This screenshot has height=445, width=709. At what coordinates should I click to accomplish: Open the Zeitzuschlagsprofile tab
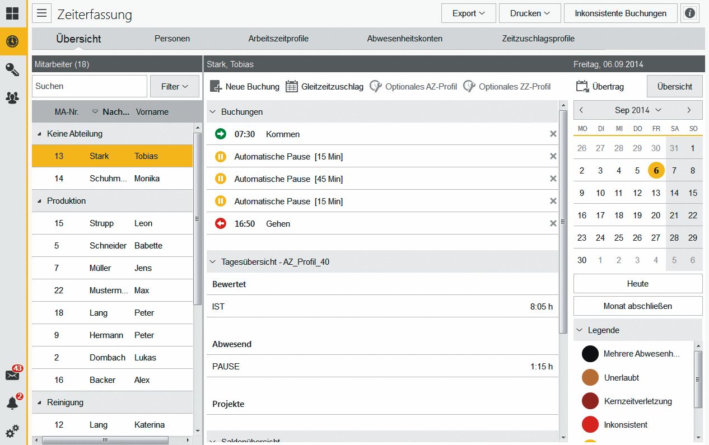click(538, 39)
